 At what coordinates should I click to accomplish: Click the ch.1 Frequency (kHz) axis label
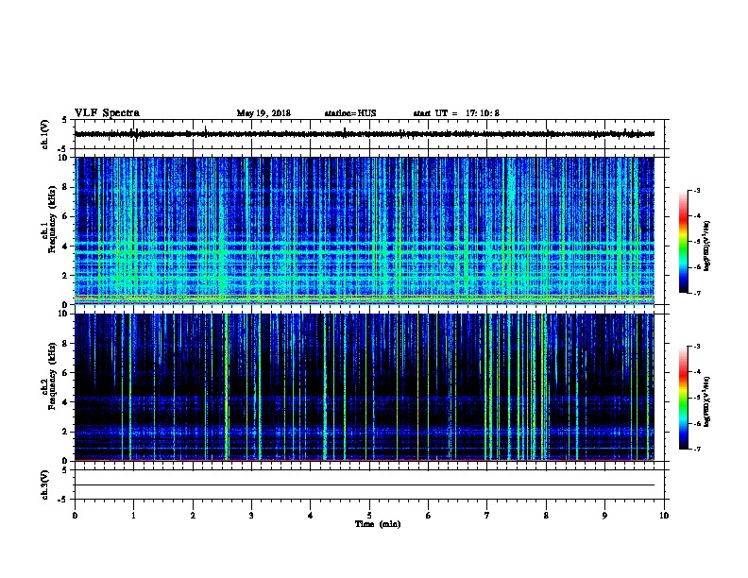click(49, 219)
